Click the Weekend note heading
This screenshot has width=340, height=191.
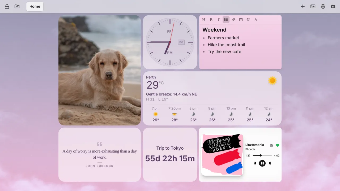click(x=214, y=30)
